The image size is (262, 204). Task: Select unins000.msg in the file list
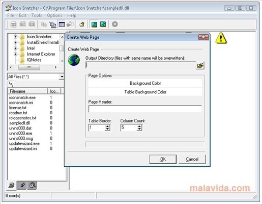(x=21, y=138)
